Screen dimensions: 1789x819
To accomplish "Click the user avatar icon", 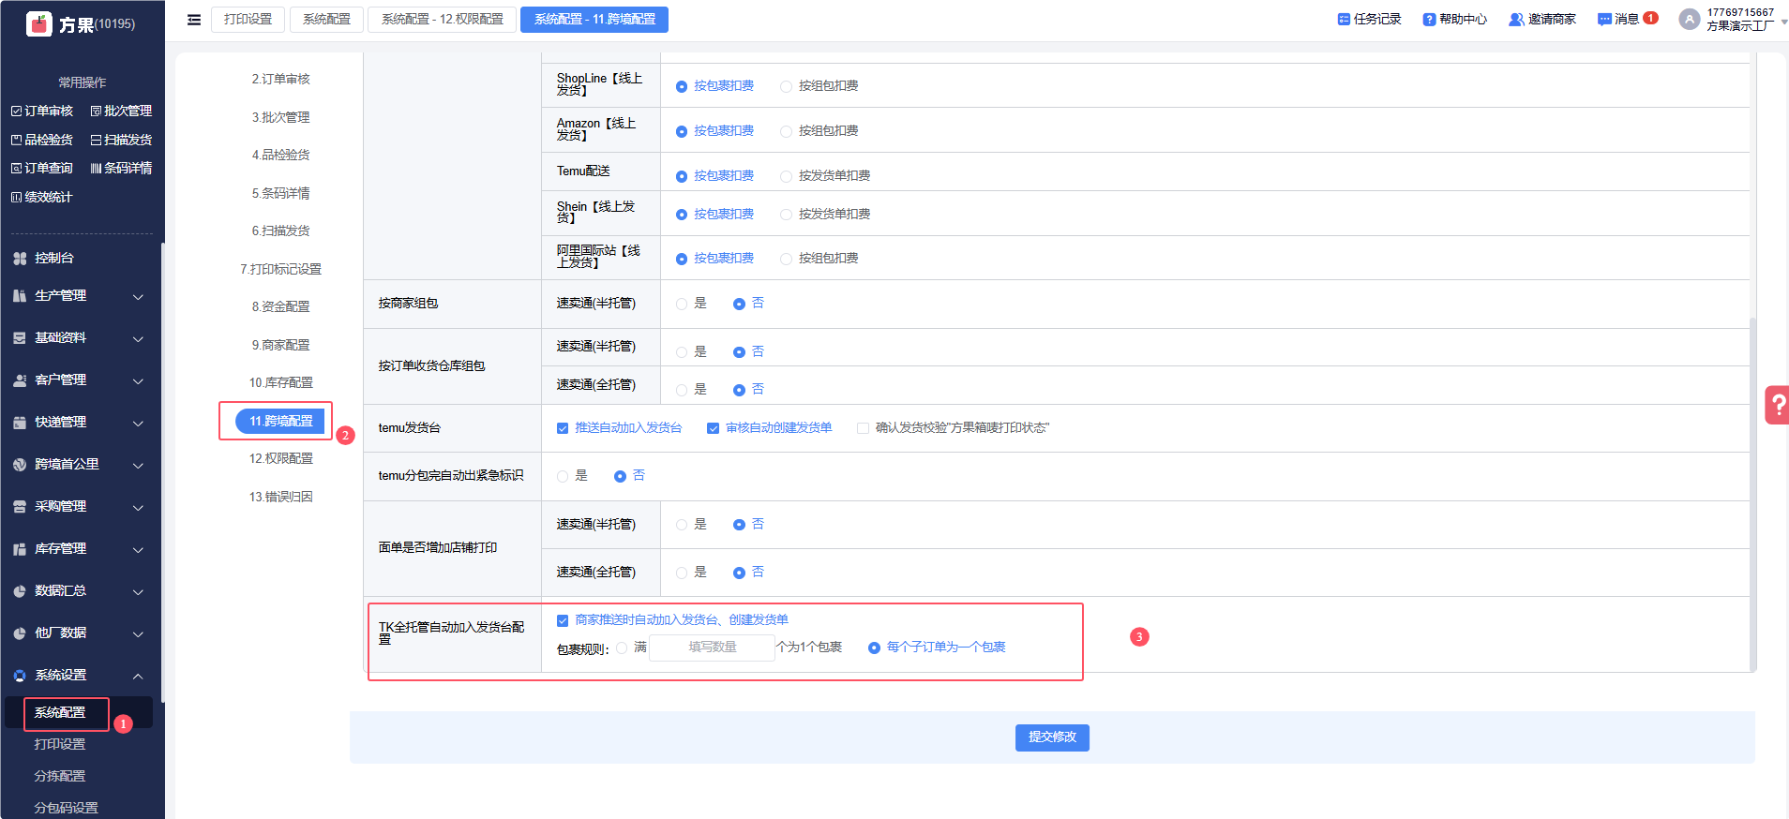I will [1689, 20].
